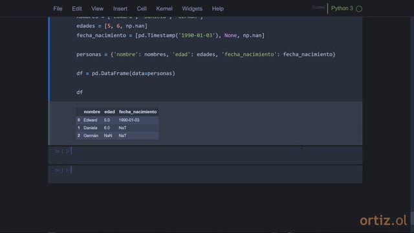
Task: Click the '6.0' age cell
Action: pos(107,128)
